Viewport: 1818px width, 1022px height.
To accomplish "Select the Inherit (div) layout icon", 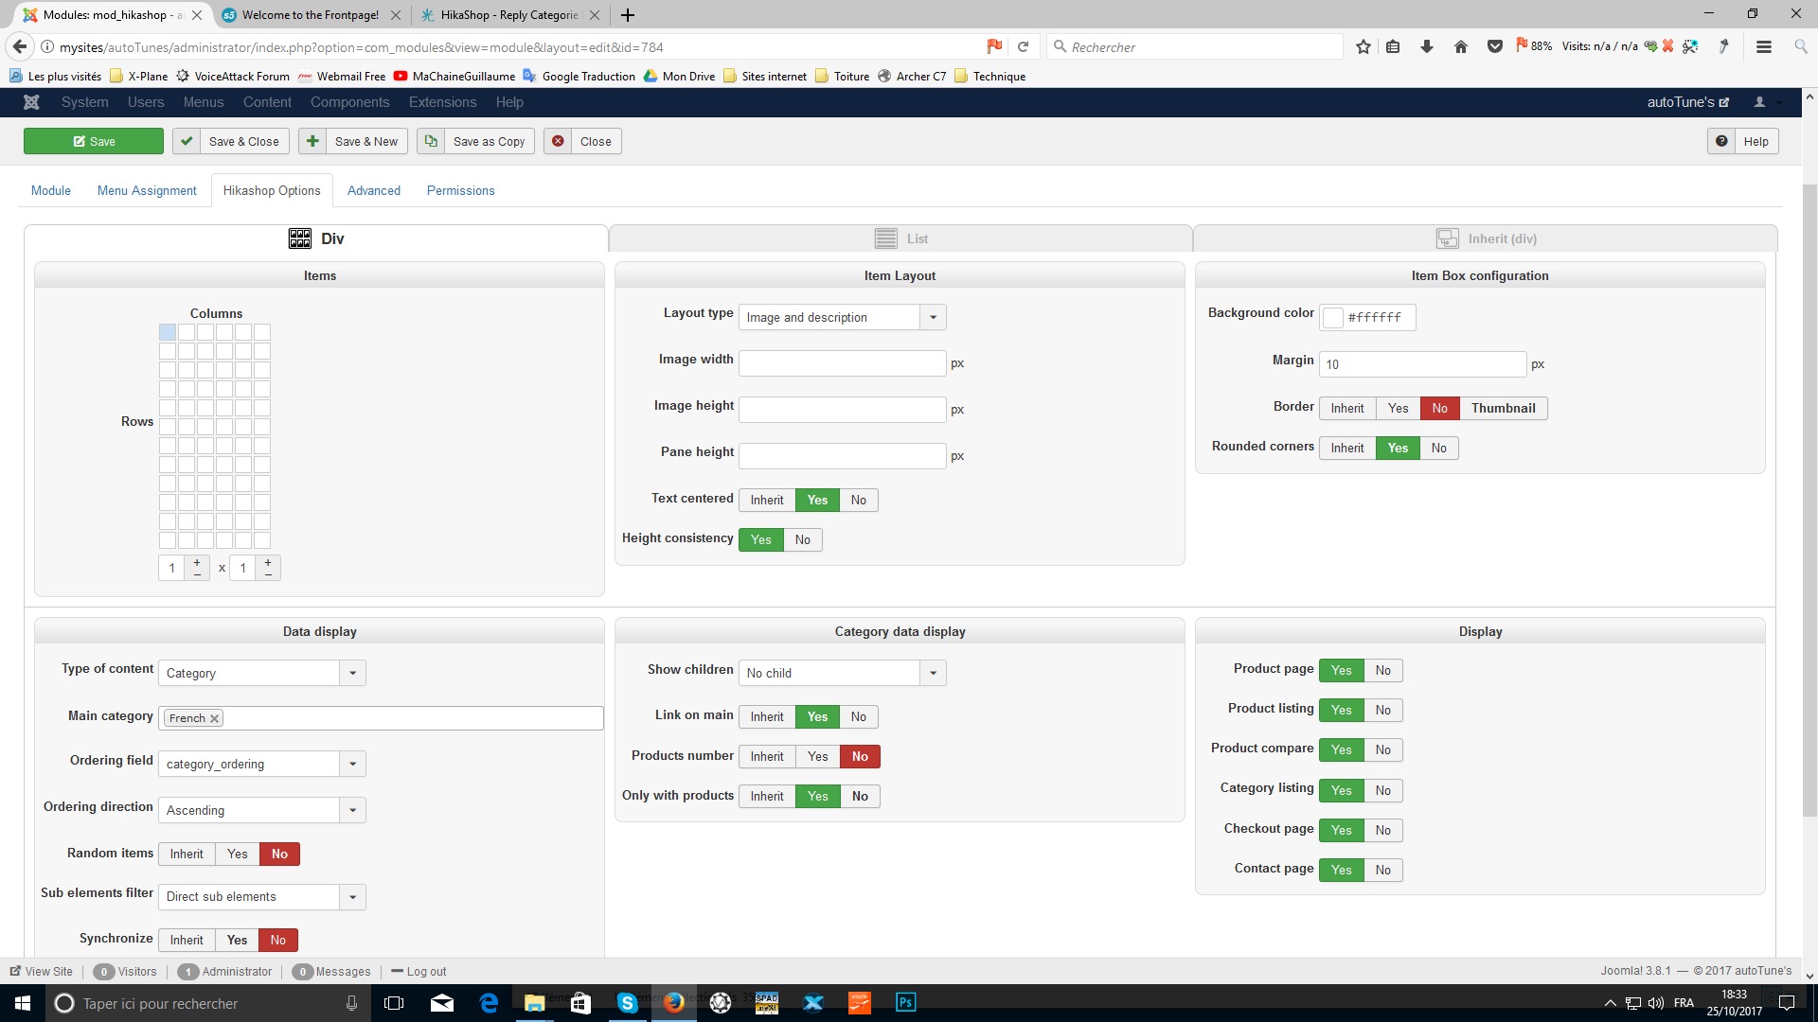I will click(1447, 238).
